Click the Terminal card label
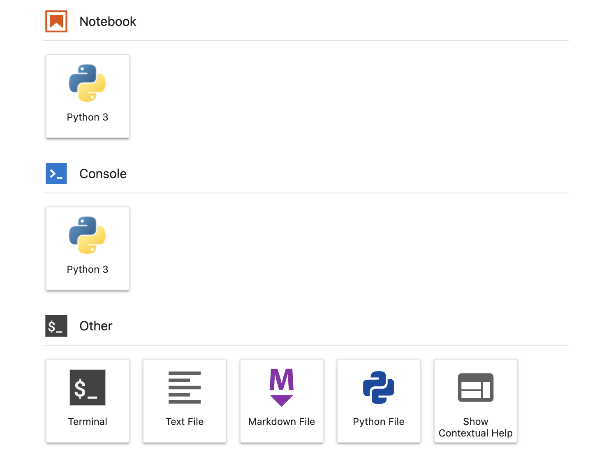The width and height of the screenshot is (611, 469). 88,422
